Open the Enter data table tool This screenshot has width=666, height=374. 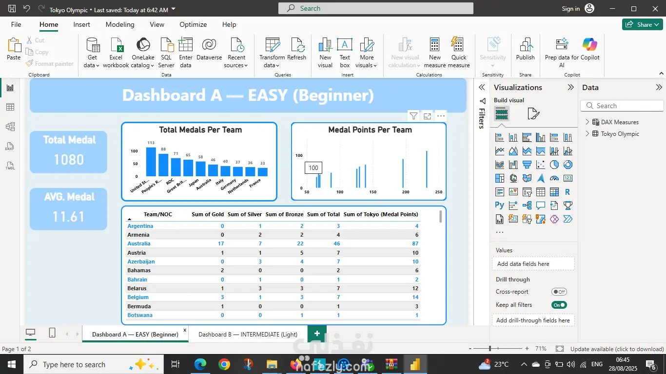[x=186, y=53]
